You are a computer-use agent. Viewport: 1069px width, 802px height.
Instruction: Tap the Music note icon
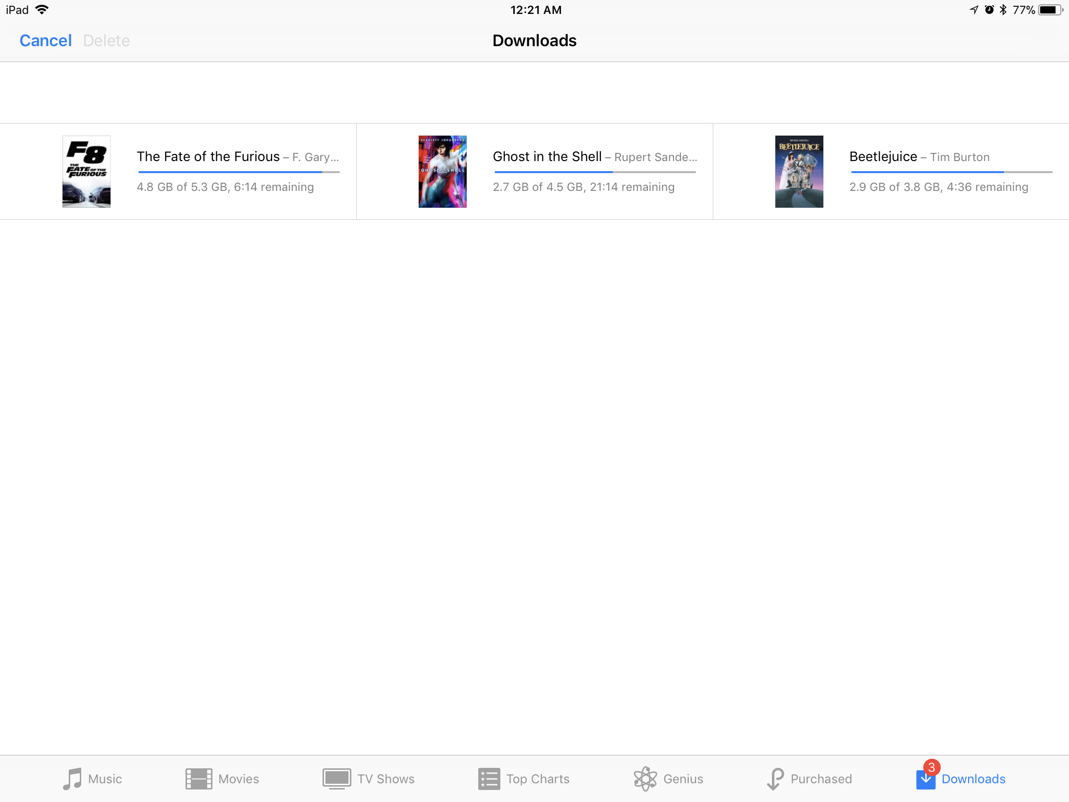(73, 779)
